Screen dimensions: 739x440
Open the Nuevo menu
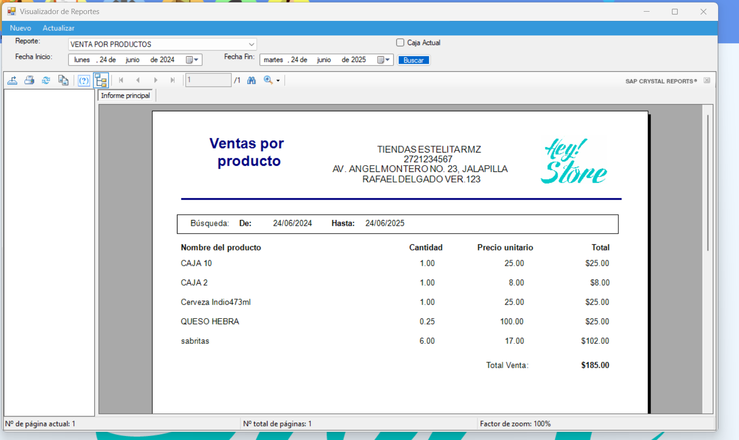click(20, 28)
